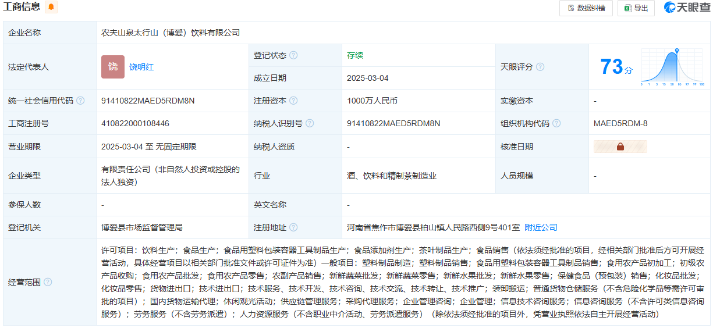713x328 pixels.
Task: Click help icon next to 统一社会信用代码
Action: click(80, 101)
